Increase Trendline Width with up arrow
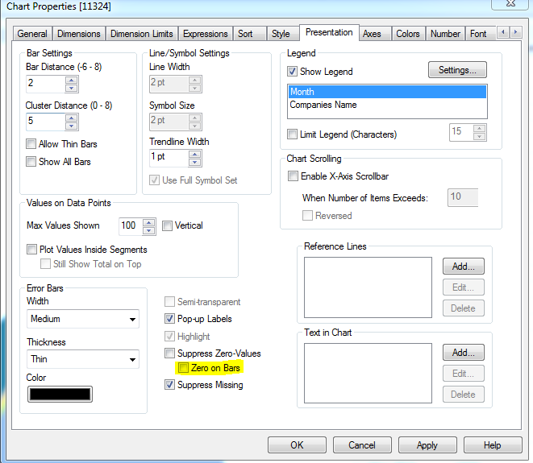The height and width of the screenshot is (463, 533). (x=195, y=155)
